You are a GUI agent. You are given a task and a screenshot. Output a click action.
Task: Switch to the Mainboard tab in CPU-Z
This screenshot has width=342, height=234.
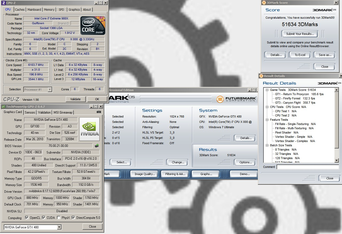[34, 10]
